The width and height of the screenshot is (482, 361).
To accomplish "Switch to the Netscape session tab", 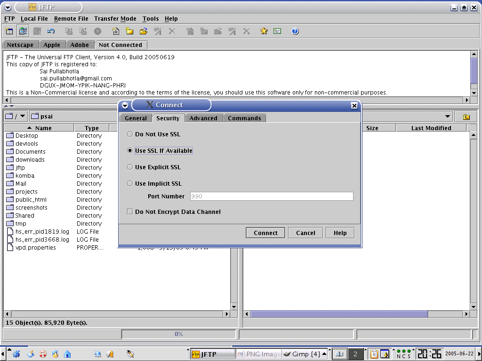I will (20, 45).
